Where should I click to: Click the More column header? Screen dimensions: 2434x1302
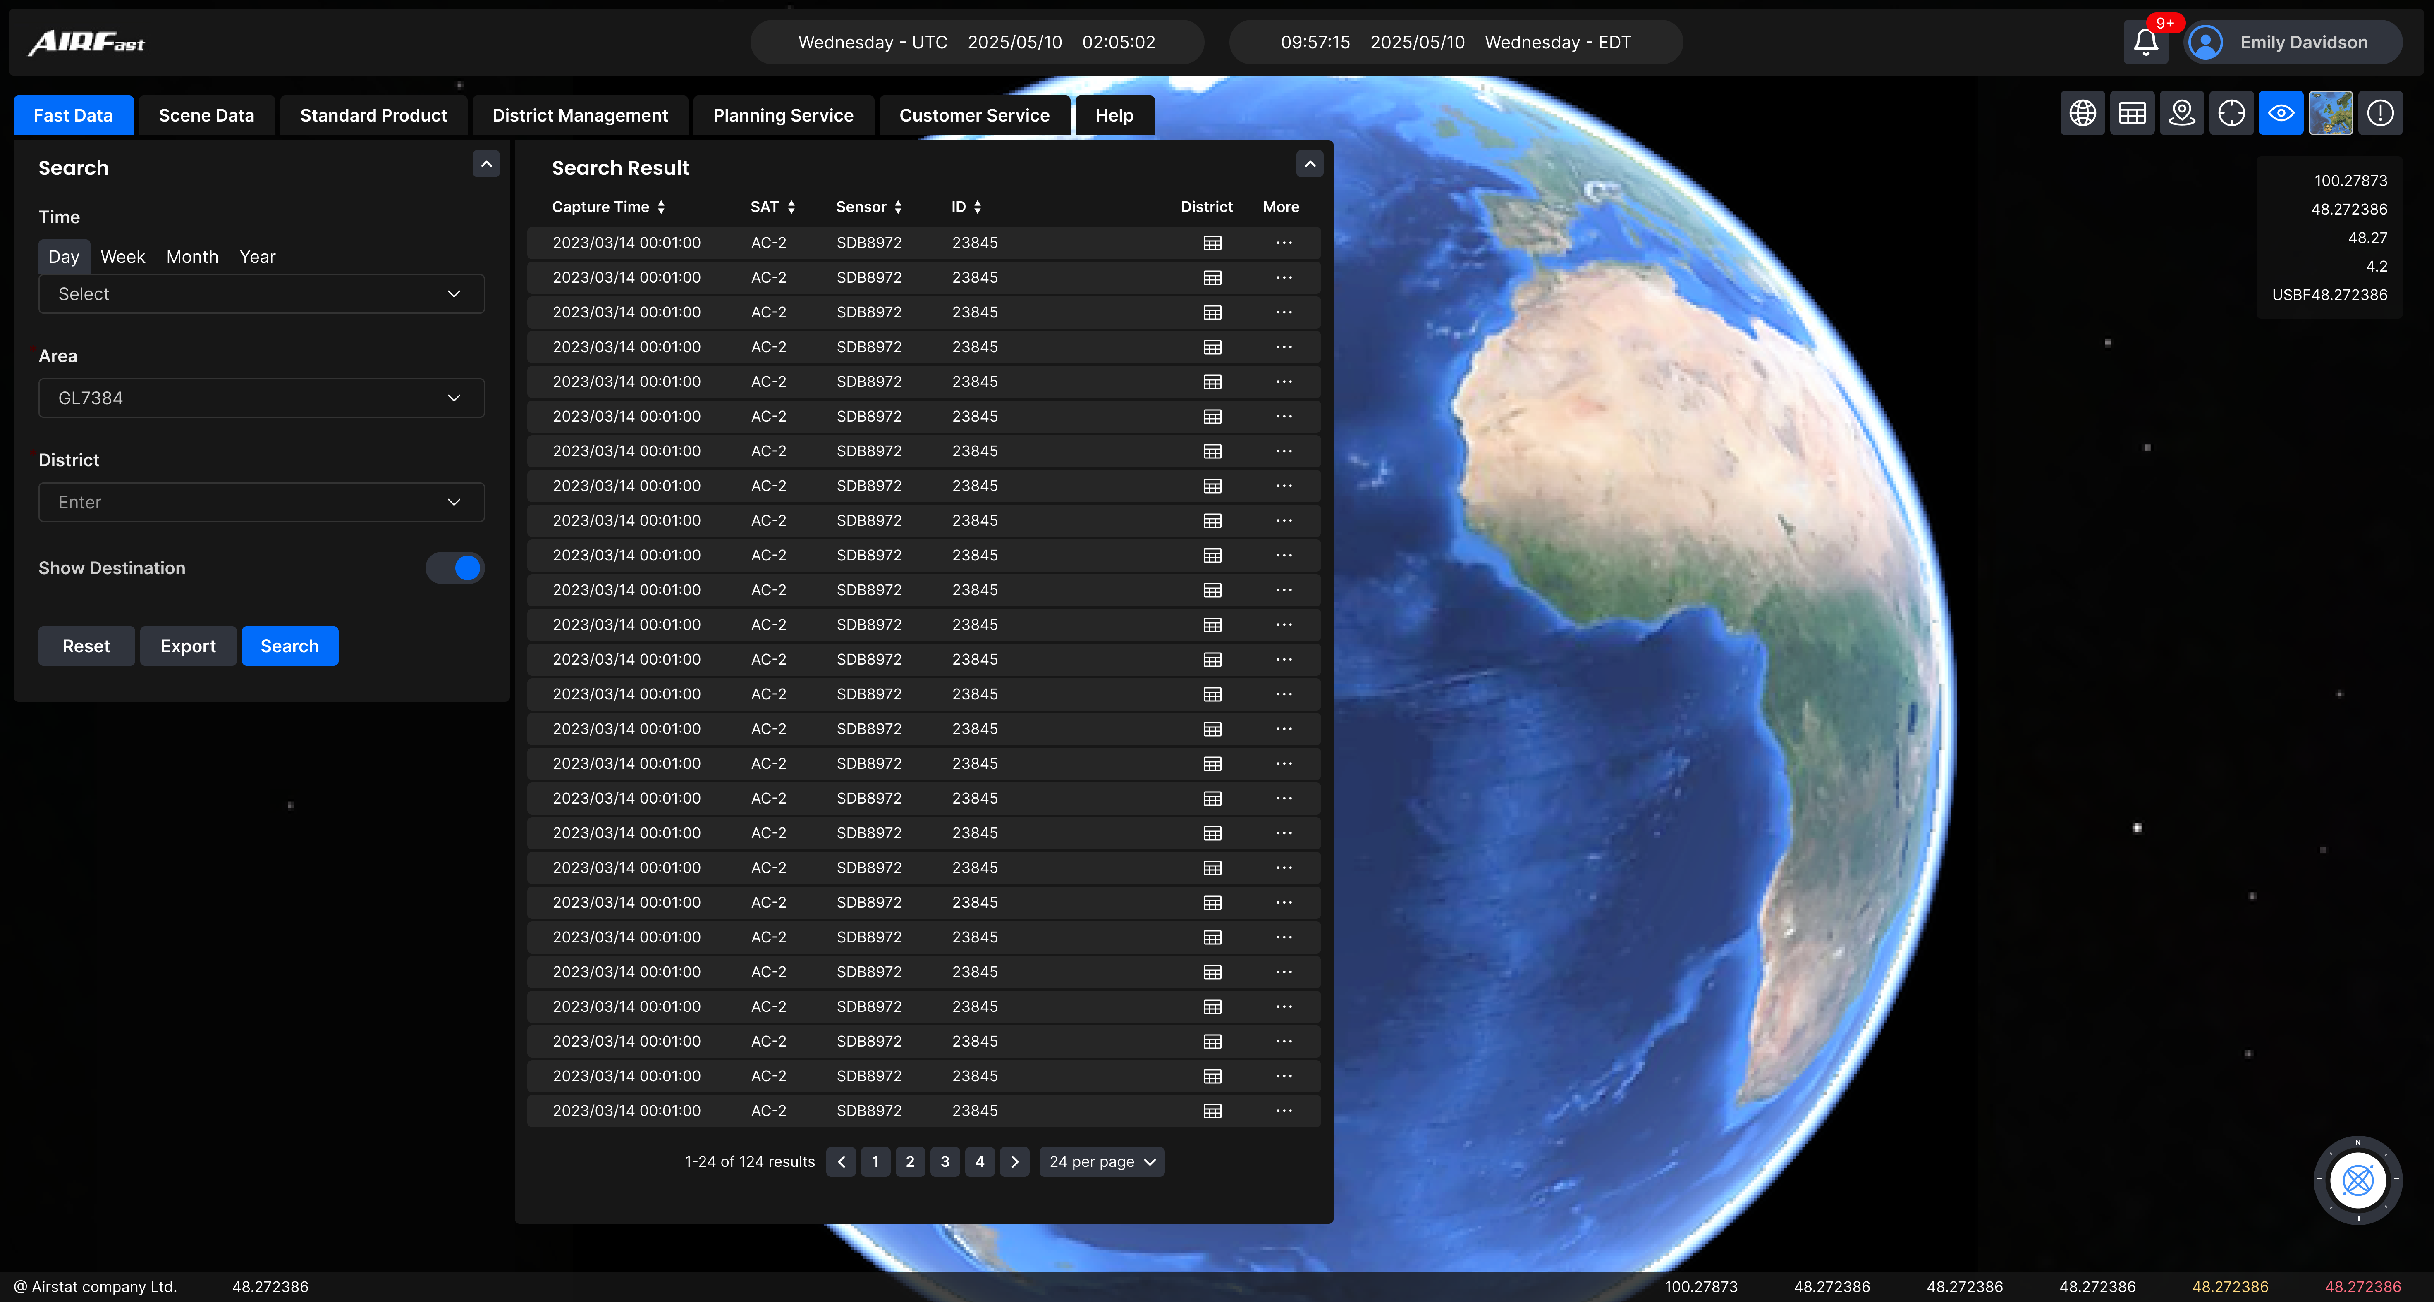[1280, 207]
